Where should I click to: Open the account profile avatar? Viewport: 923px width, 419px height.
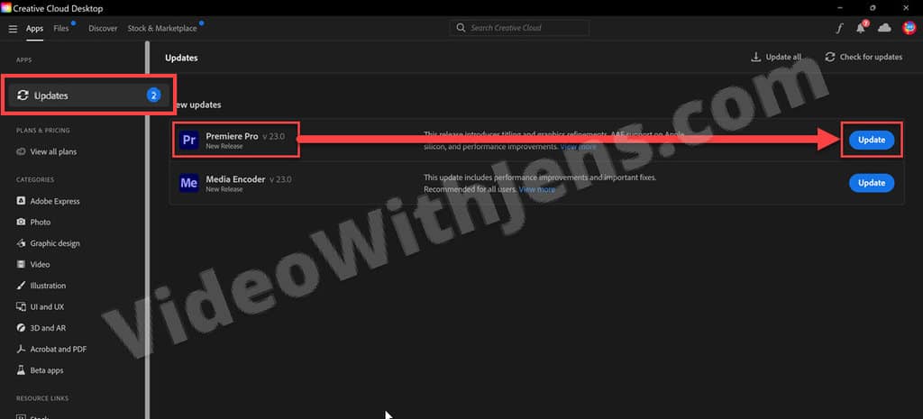pos(909,28)
